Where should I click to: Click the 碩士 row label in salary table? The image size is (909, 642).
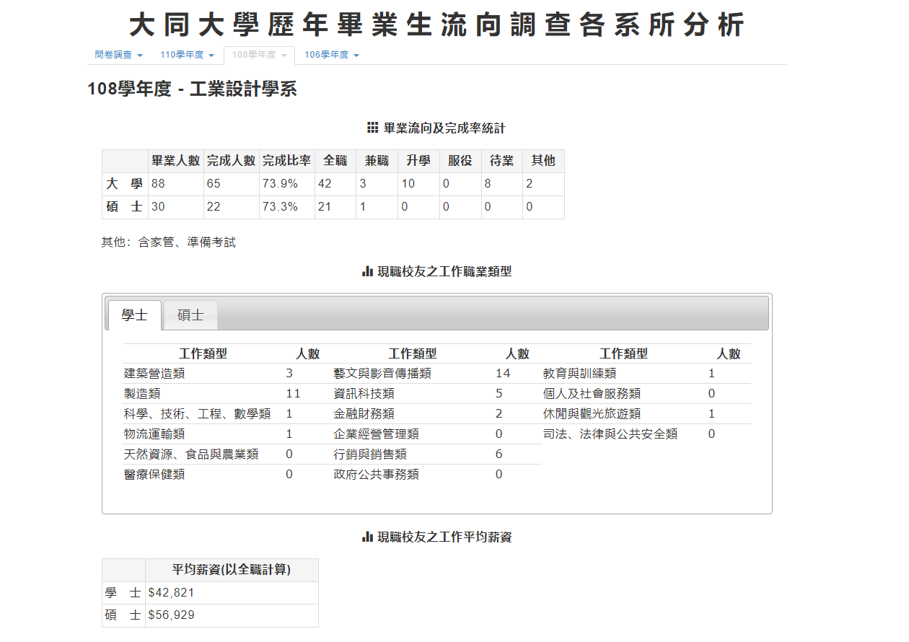(x=123, y=616)
